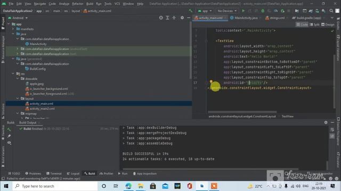Open Build panel settings gear
The height and width of the screenshot is (191, 341).
point(326,123)
